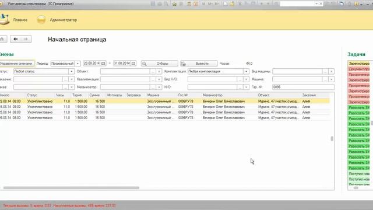
Task: Click the info icon in title bar
Action: [356, 4]
